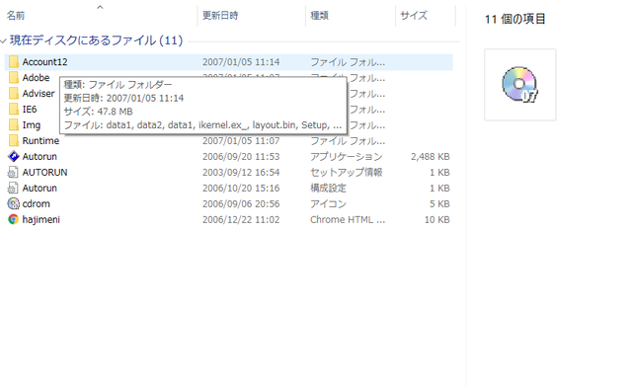
Task: Click the 10 KB size cell
Action: pos(436,220)
